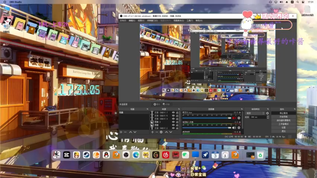317x178 pixels.
Task: Pop out the sources dock panel
Action: click(x=179, y=109)
